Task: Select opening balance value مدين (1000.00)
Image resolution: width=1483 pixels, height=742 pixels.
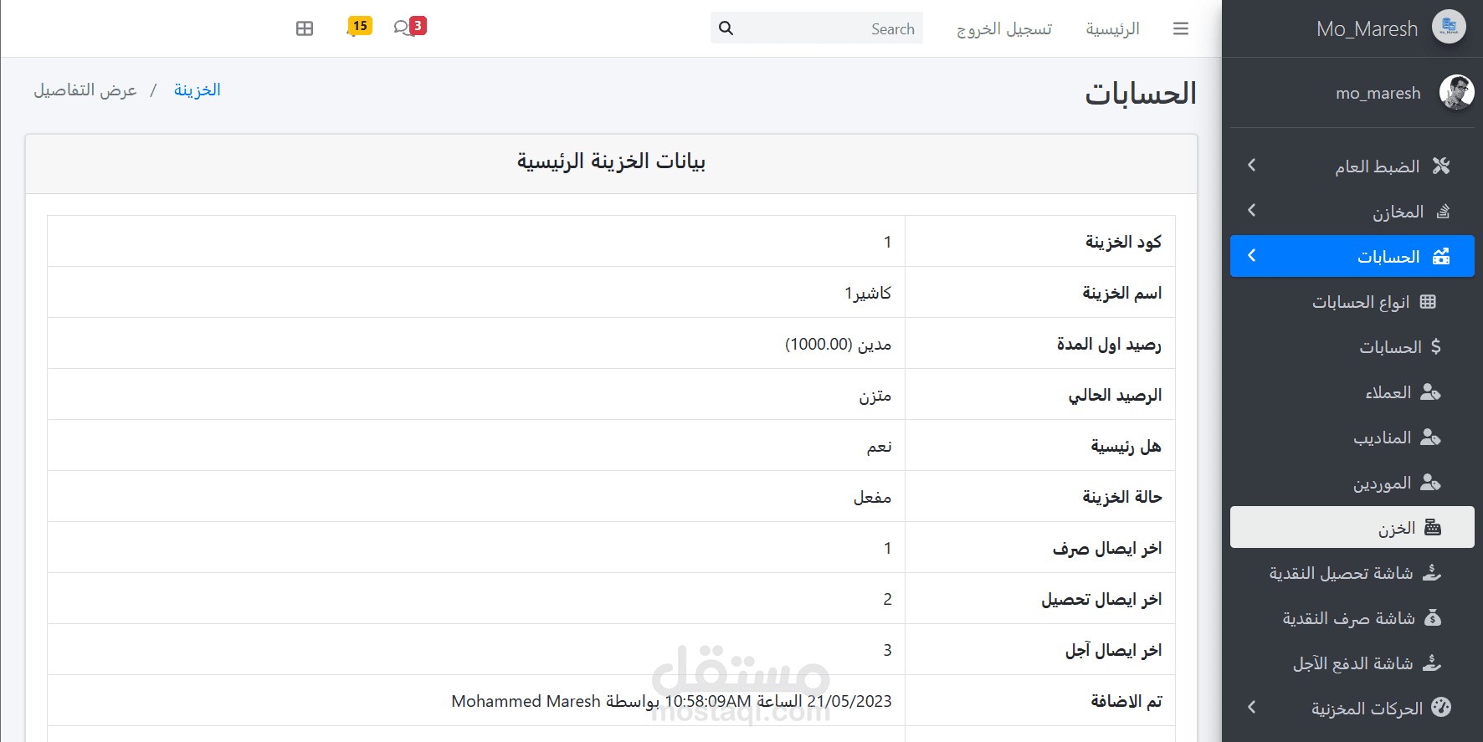Action: coord(838,344)
